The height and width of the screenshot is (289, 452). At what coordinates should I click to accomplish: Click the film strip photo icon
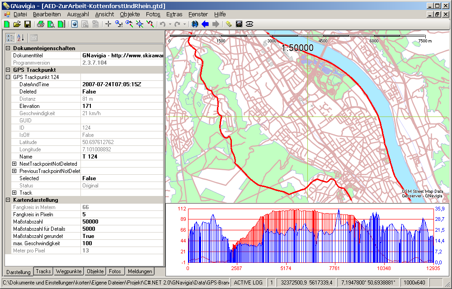[239, 24]
